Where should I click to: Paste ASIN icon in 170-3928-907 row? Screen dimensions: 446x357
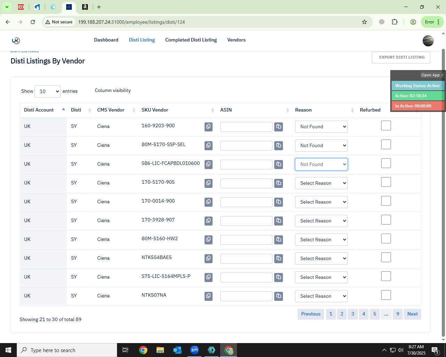[278, 221]
